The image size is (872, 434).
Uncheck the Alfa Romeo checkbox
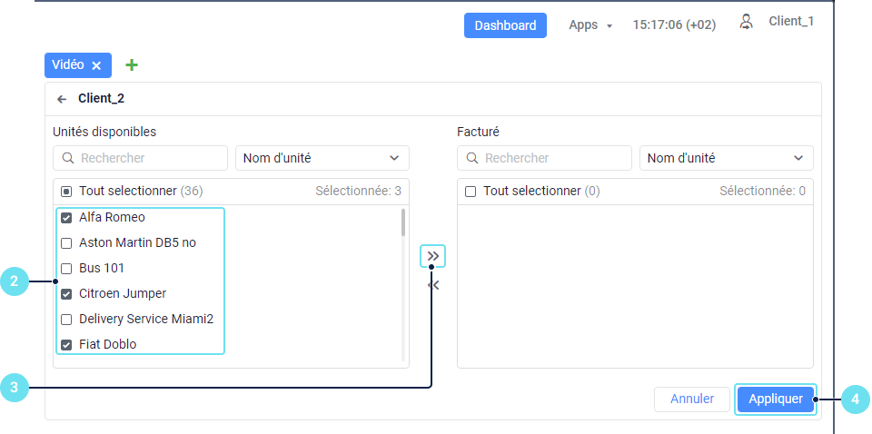pos(66,218)
